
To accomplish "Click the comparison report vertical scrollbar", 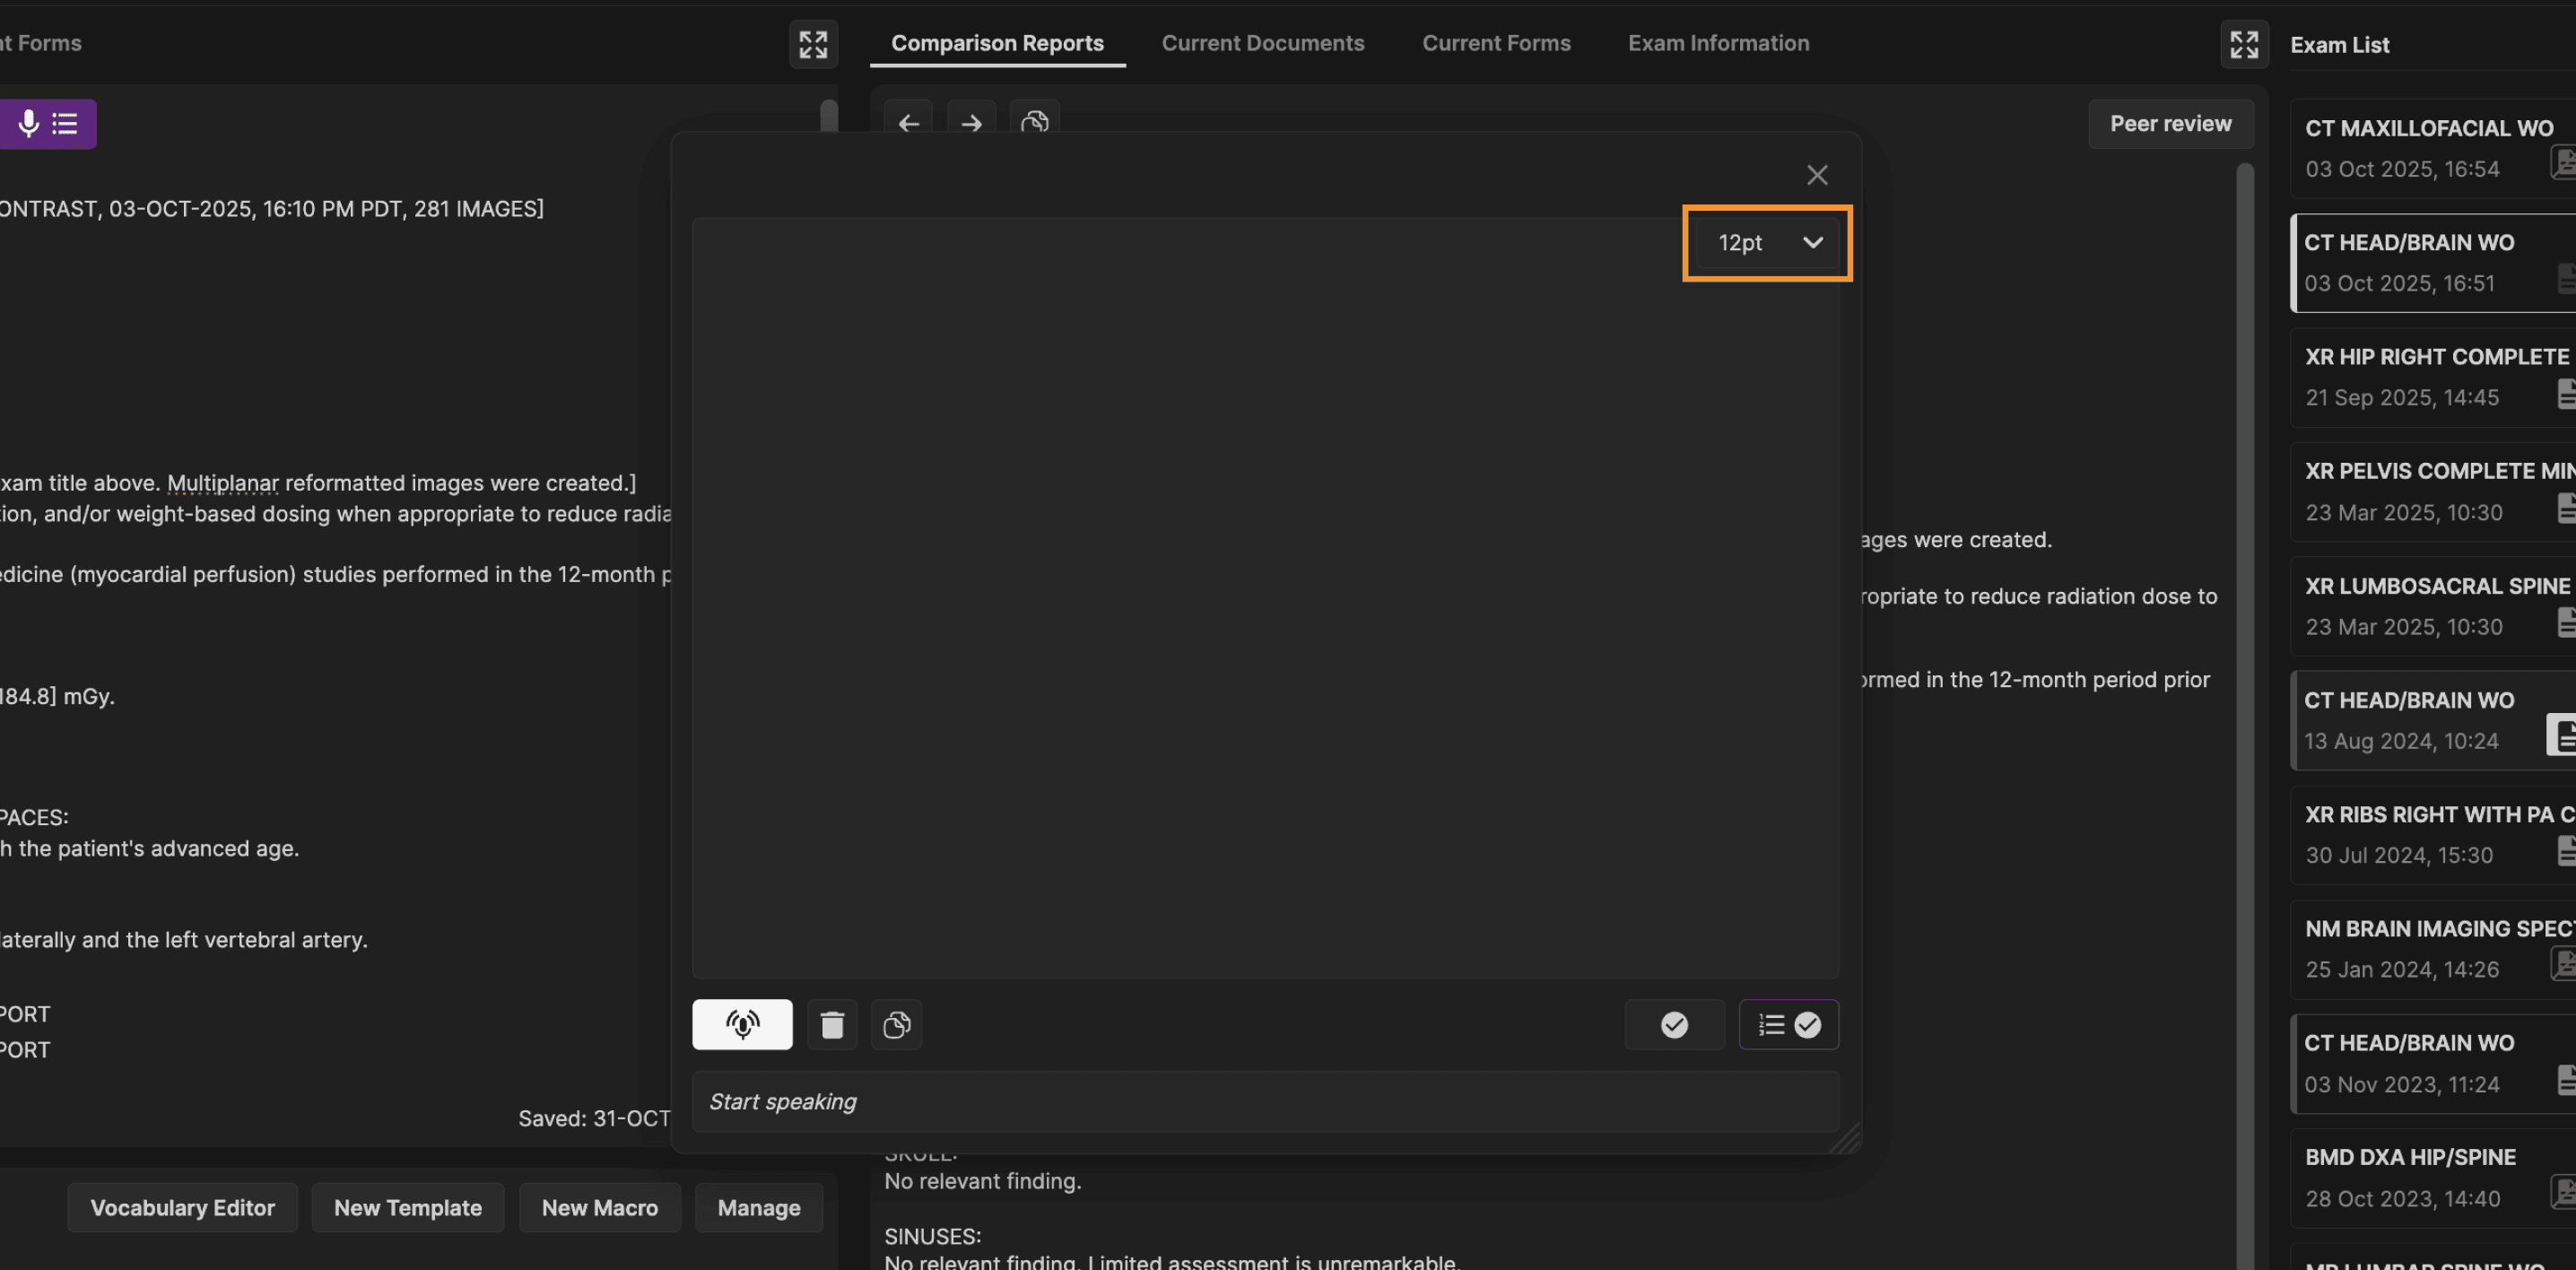I will (2244, 600).
